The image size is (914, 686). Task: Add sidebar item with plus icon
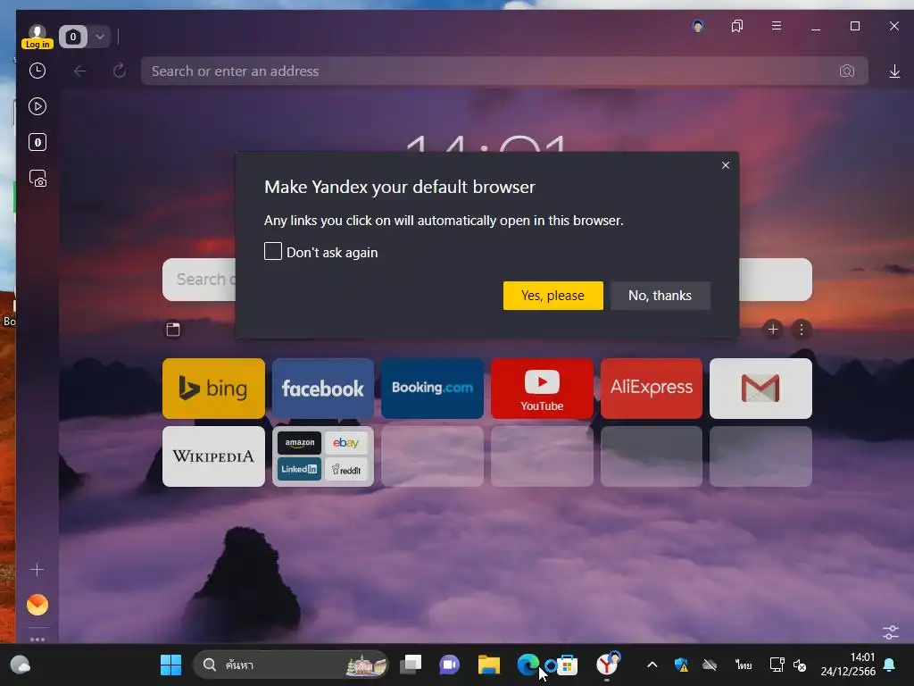click(x=37, y=569)
